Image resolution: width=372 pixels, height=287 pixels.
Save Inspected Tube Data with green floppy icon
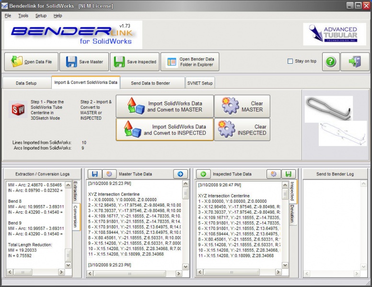288,174
